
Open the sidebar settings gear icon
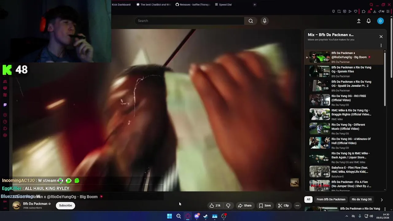[5, 135]
